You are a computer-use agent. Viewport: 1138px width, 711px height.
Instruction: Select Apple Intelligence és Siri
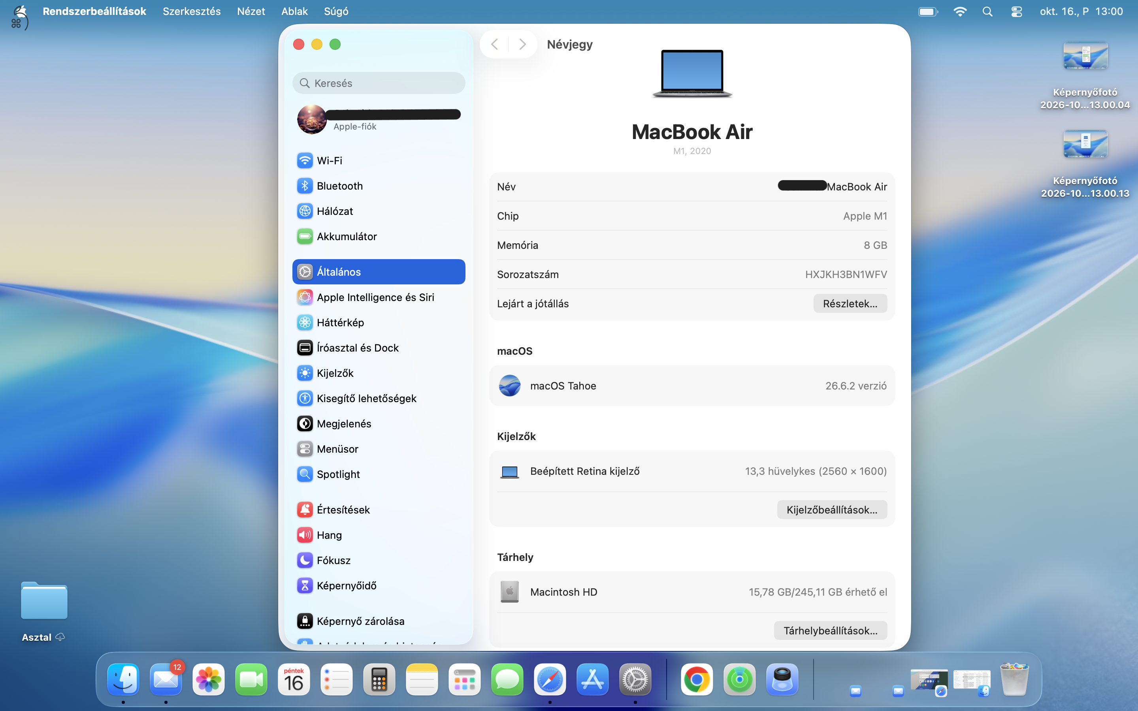pyautogui.click(x=379, y=297)
